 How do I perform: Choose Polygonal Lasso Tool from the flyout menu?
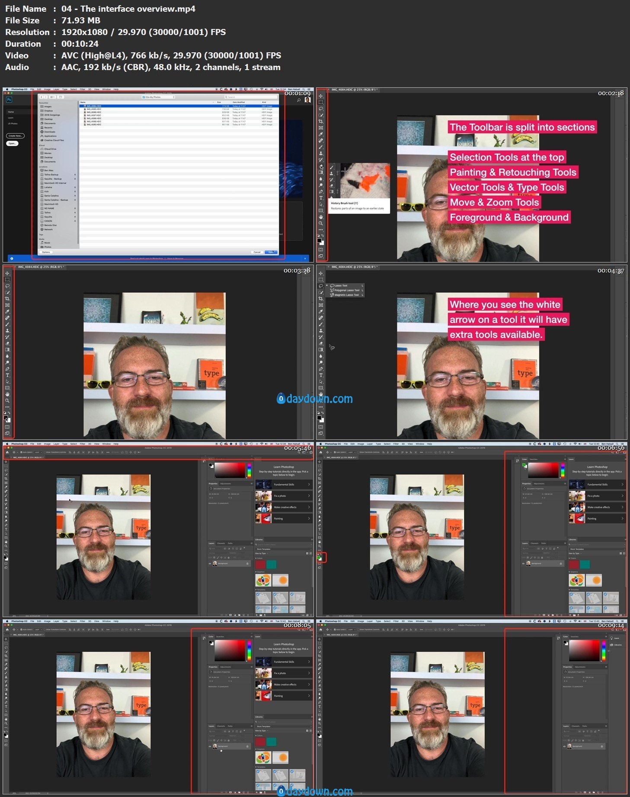pos(346,290)
